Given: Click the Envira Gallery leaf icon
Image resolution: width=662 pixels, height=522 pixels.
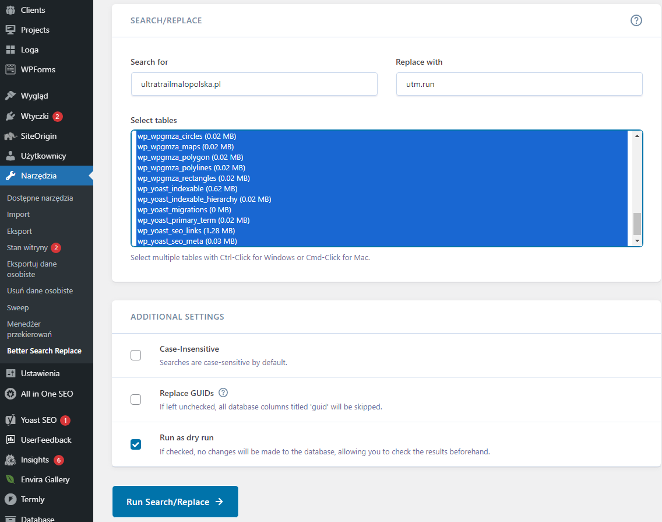Looking at the screenshot, I should 10,479.
